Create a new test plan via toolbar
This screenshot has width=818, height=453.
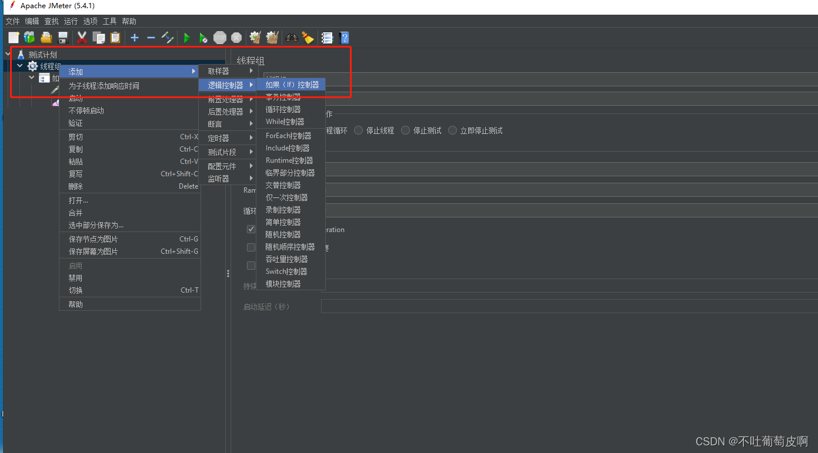coord(14,38)
